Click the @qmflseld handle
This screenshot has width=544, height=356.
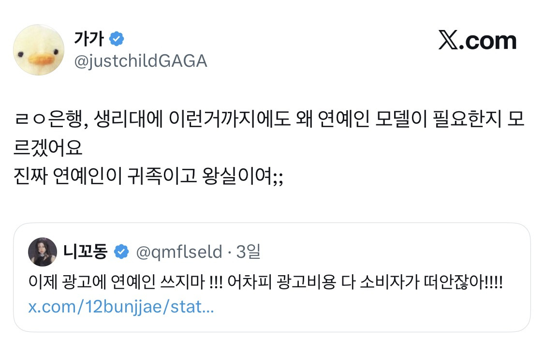pos(178,252)
